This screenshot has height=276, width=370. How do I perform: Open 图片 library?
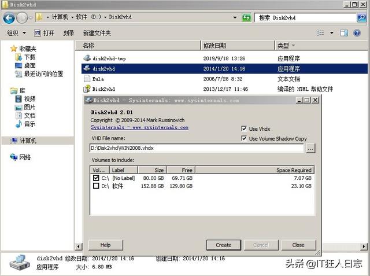tap(25, 107)
